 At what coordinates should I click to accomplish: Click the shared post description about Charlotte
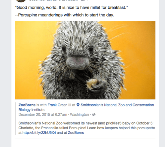(x=87, y=128)
